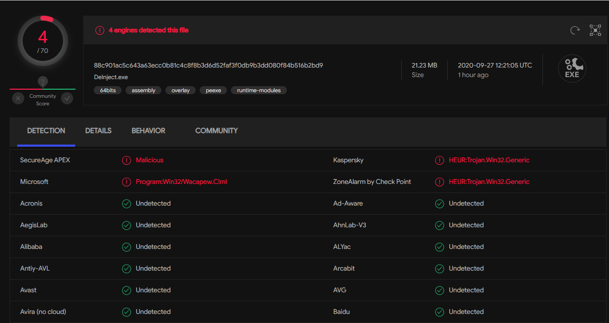Screen dimensions: 609x323
Task: Click the 21.23 MB size value
Action: (x=424, y=65)
